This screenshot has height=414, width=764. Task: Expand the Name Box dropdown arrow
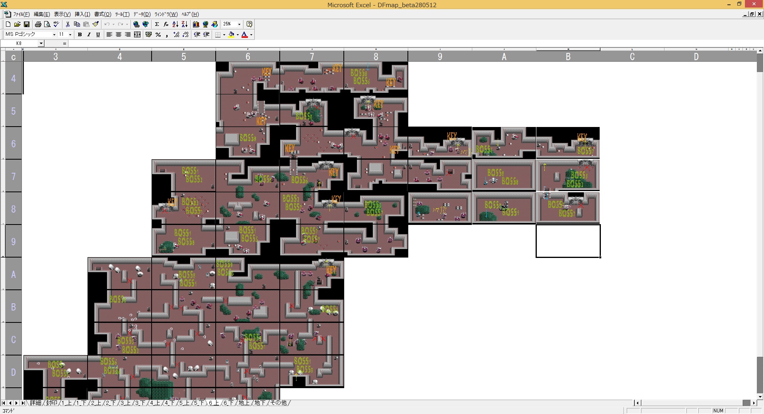[x=41, y=43]
